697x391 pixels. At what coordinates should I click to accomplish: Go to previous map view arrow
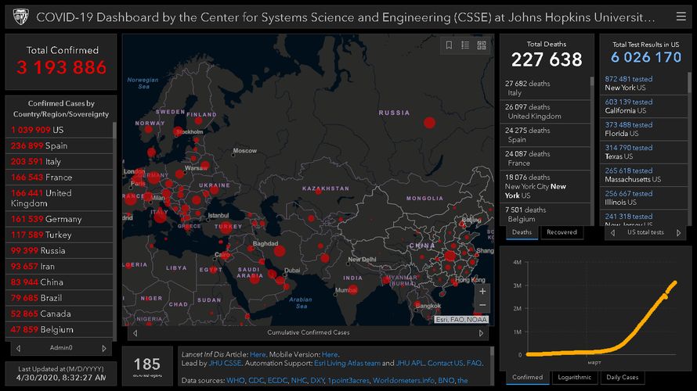tap(134, 332)
